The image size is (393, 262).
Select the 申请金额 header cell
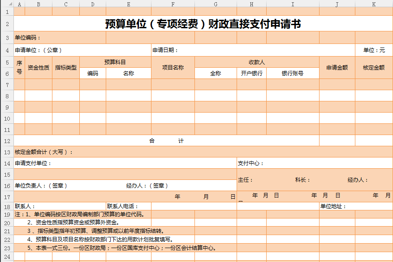tap(337, 68)
